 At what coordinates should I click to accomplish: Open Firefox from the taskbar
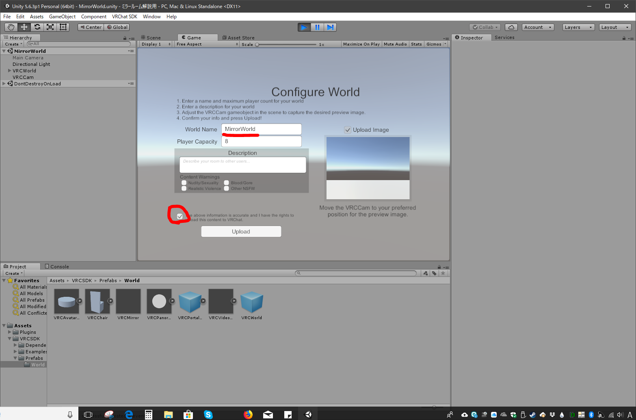[x=248, y=414]
